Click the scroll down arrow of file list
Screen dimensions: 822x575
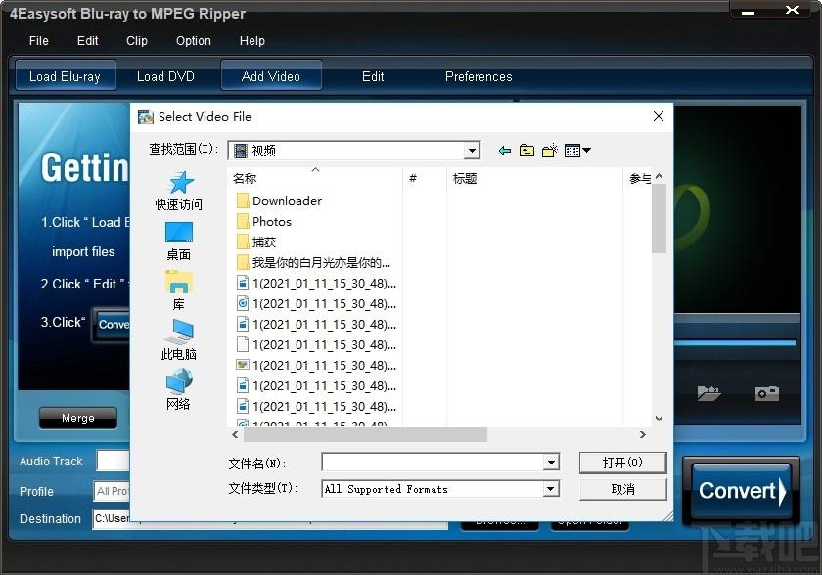[x=659, y=418]
